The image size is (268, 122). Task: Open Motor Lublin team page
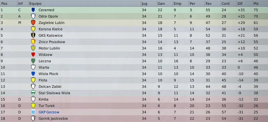tap(49, 48)
